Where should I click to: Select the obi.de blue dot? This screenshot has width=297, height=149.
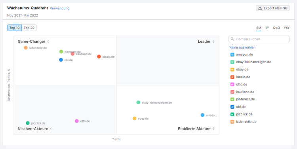coord(61,60)
